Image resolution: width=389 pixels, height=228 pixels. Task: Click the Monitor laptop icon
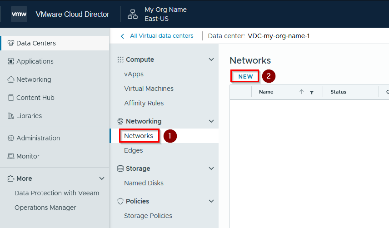10,156
